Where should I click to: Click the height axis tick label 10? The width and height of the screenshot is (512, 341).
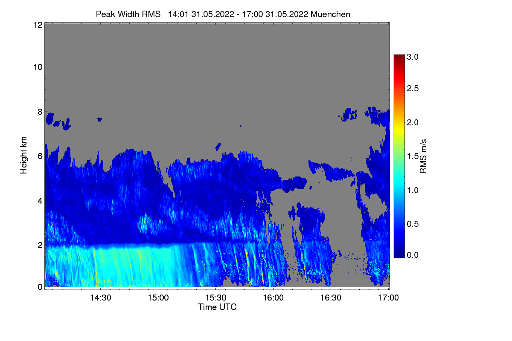pyautogui.click(x=38, y=67)
